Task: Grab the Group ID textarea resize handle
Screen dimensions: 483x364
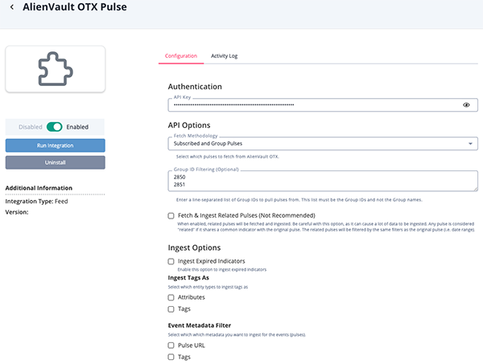Action: coord(476,189)
